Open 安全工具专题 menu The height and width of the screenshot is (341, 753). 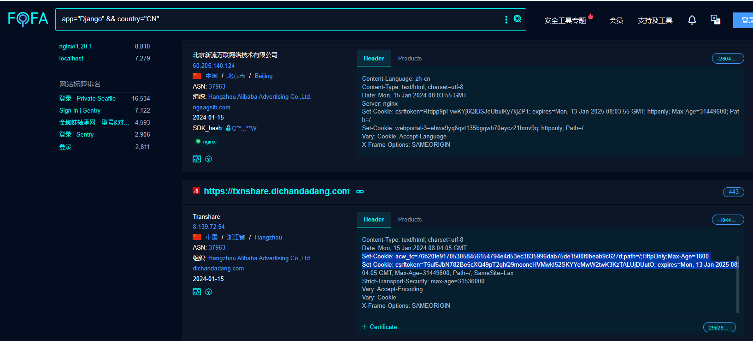pyautogui.click(x=565, y=20)
